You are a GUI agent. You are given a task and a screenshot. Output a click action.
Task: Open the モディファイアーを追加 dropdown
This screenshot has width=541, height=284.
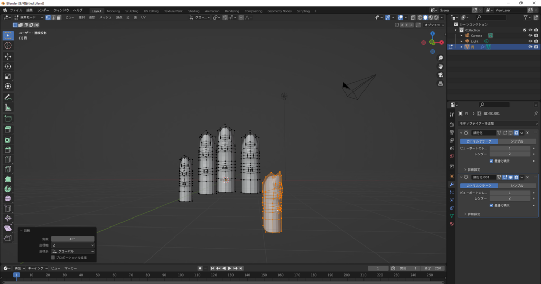coord(498,124)
